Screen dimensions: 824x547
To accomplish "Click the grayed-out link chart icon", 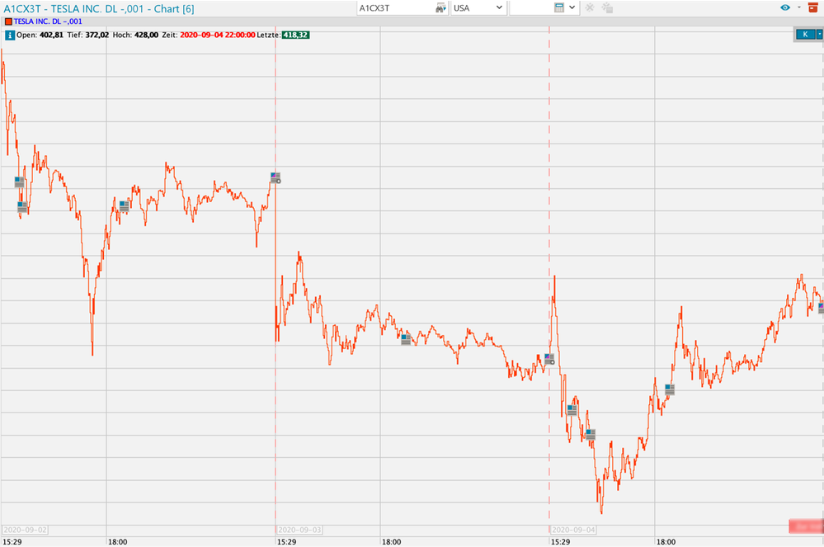I will pos(608,7).
